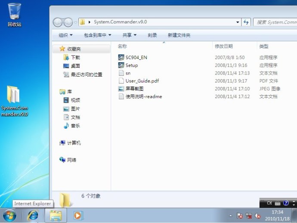The height and width of the screenshot is (223, 297).
Task: Click the muted volume tray icon
Action: (x=257, y=216)
